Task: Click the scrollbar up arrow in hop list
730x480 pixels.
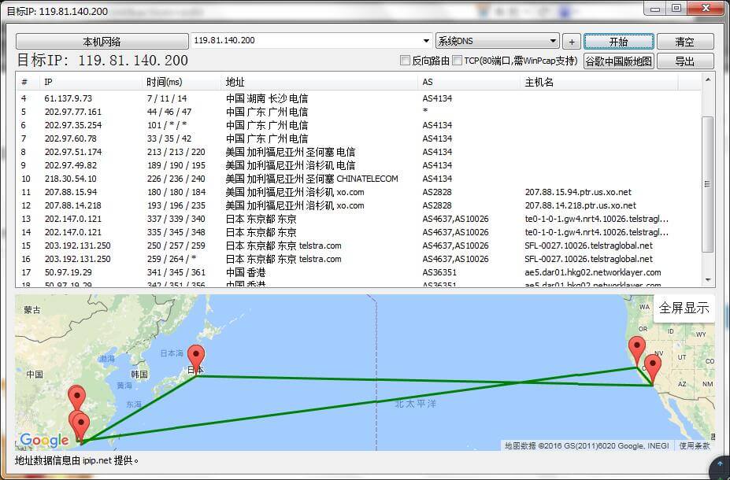Action: point(708,80)
